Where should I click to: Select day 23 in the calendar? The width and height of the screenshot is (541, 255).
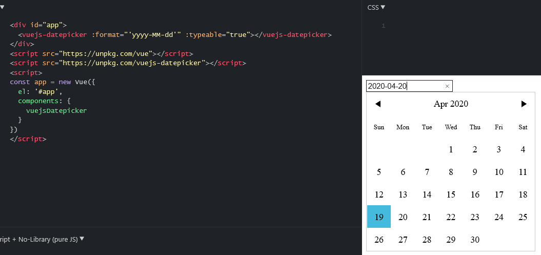(475, 217)
